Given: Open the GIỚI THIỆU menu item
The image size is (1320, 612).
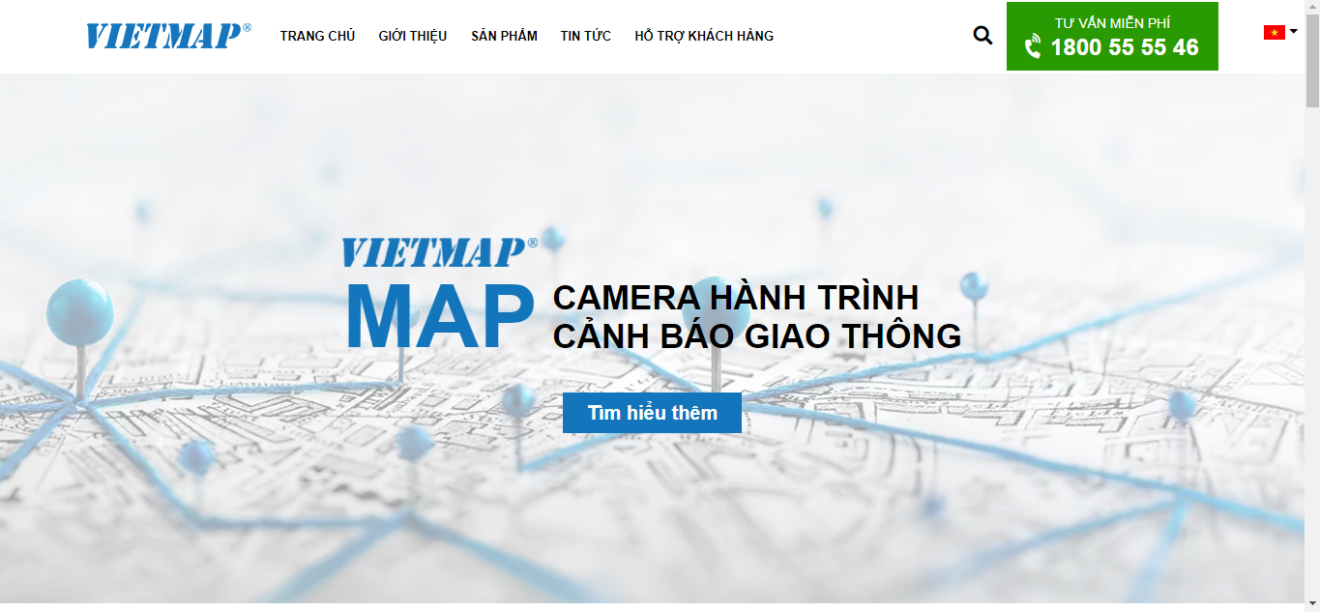Looking at the screenshot, I should pyautogui.click(x=413, y=36).
